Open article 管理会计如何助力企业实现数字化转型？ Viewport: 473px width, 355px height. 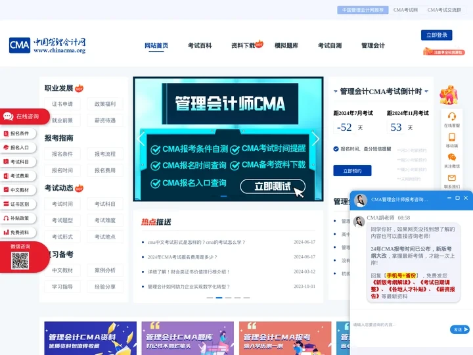pyautogui.click(x=189, y=287)
